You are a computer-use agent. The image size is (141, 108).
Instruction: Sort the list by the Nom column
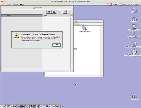[x=22, y=16]
